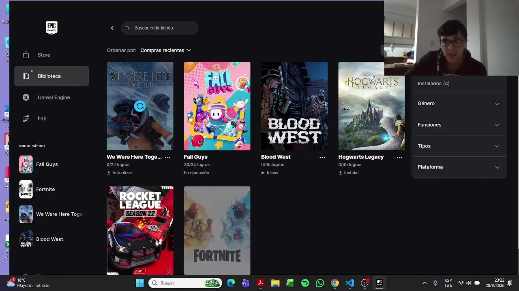Screen dimensions: 519x291
Task: Open the Compras recientes sort dropdown
Action: point(165,51)
